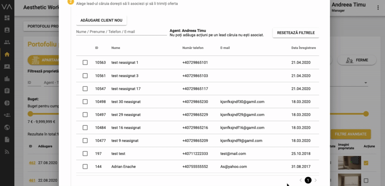
Task: Check the box for test neasignat 1
Action: 85,62
